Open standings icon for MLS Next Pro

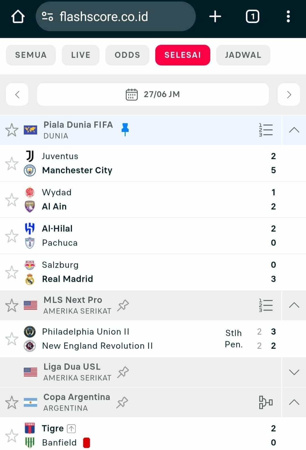point(266,305)
